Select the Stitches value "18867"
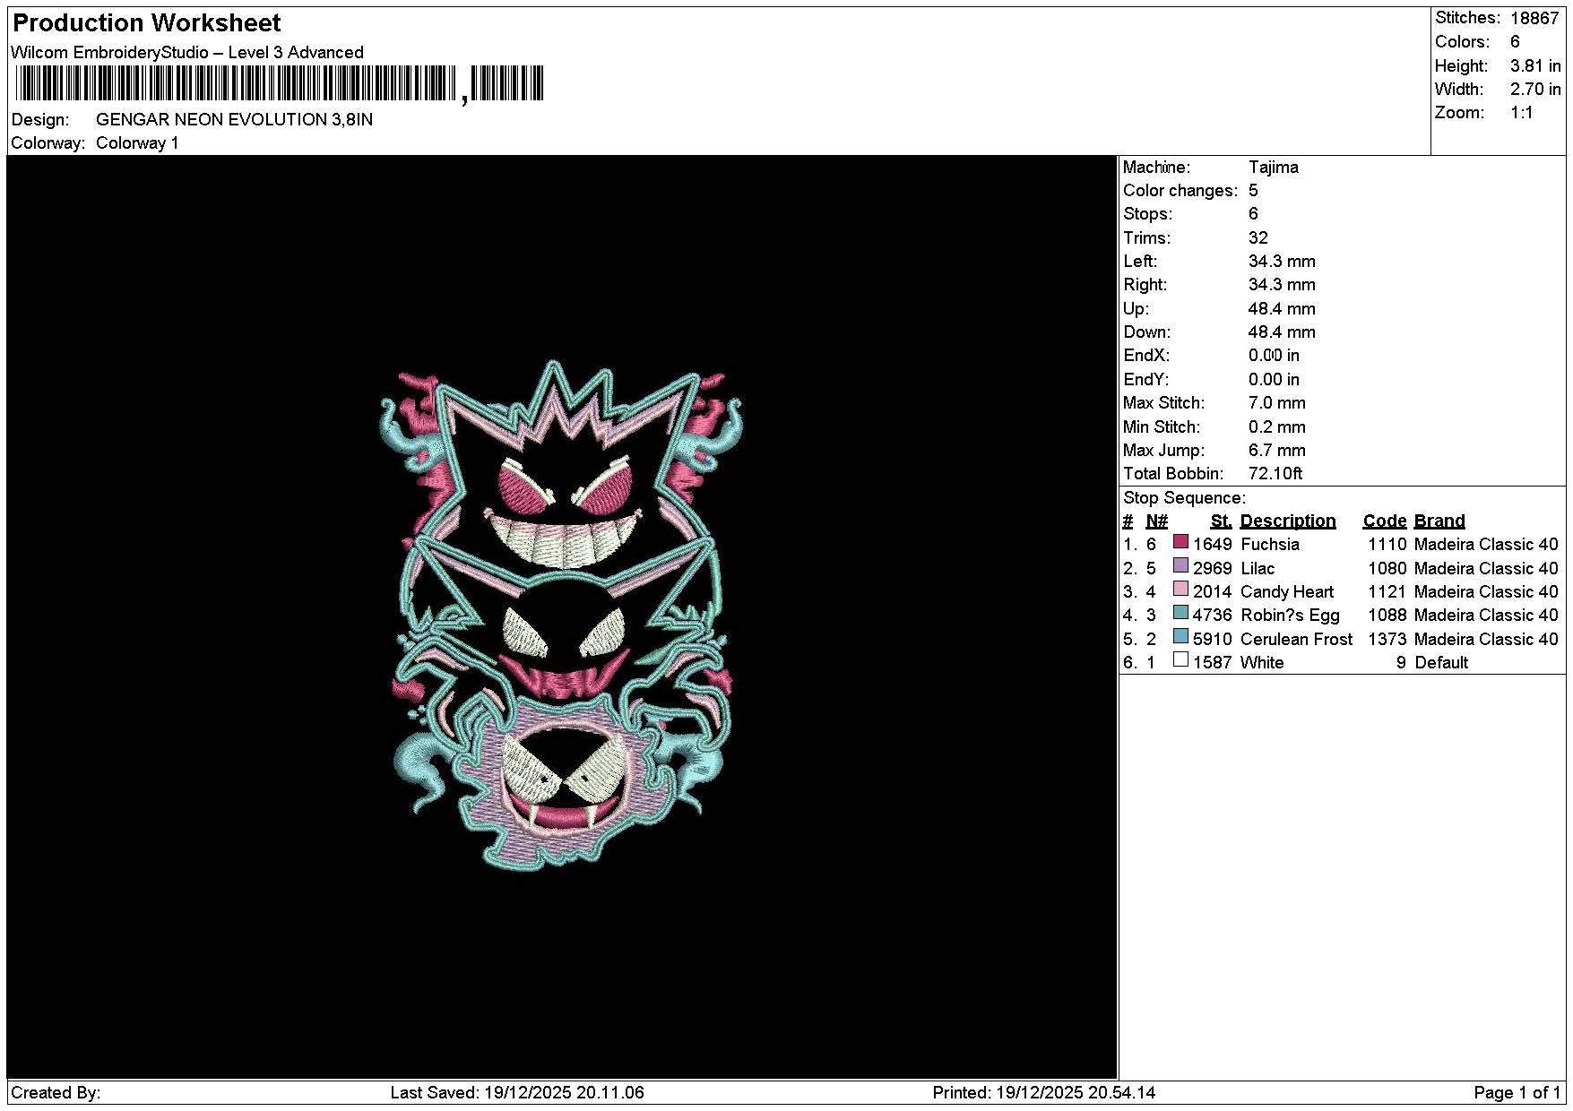This screenshot has height=1111, width=1573. pos(1534,18)
